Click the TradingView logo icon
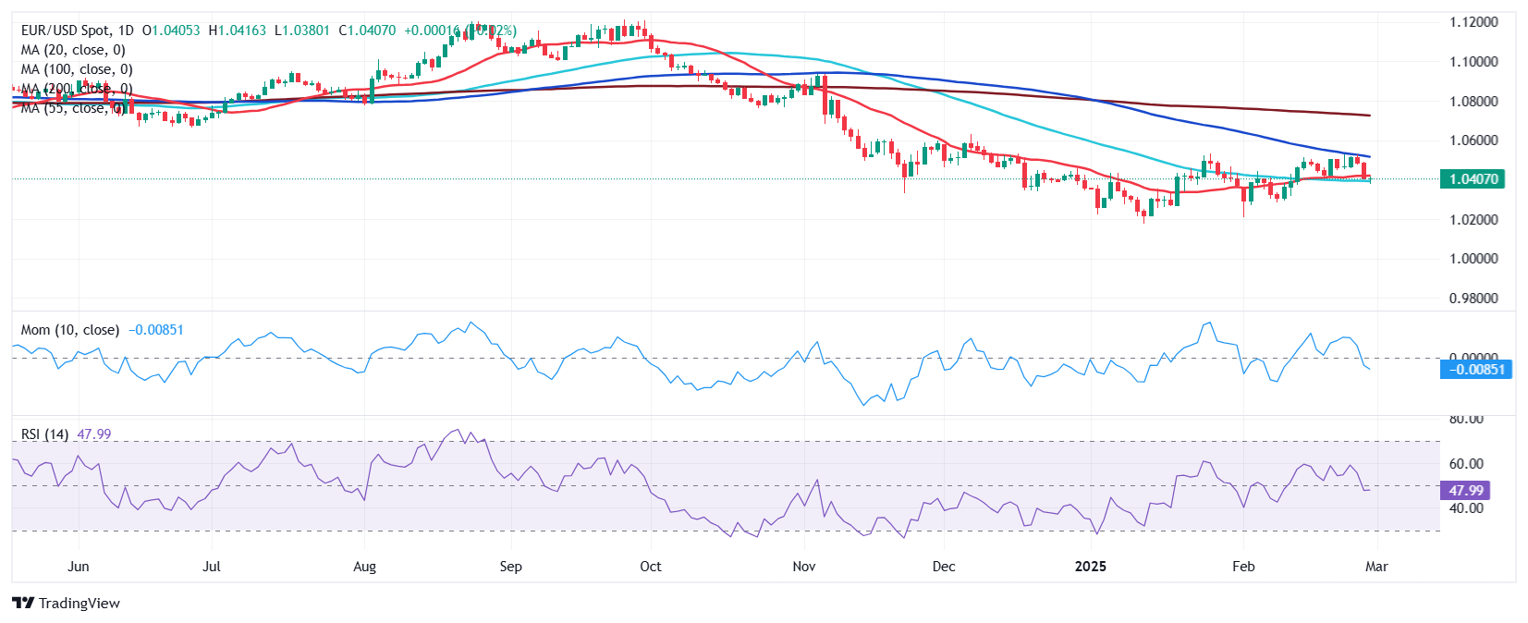1528x623 pixels. [x=23, y=603]
